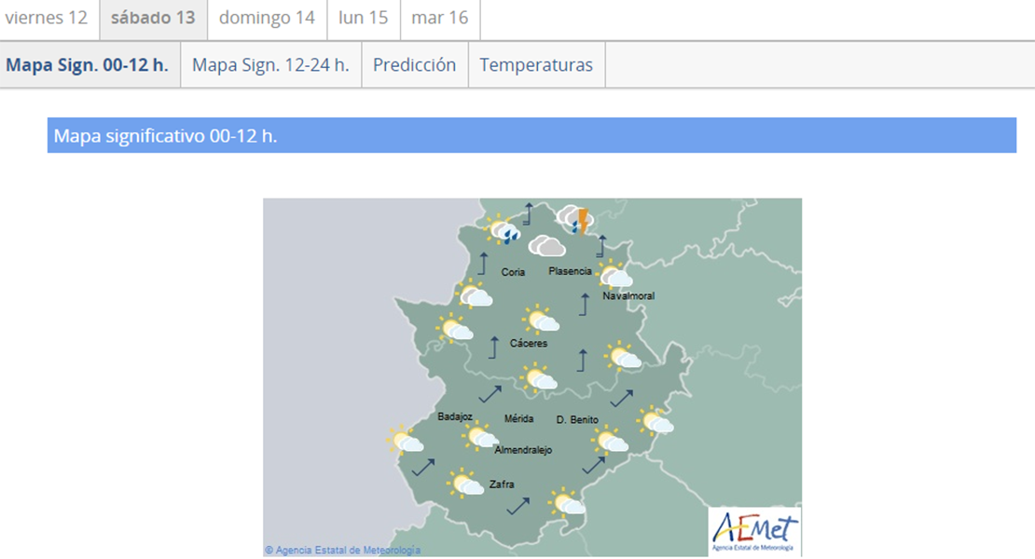Click the thunderstorm icon above Plasencia
The height and width of the screenshot is (559, 1035).
point(574,220)
